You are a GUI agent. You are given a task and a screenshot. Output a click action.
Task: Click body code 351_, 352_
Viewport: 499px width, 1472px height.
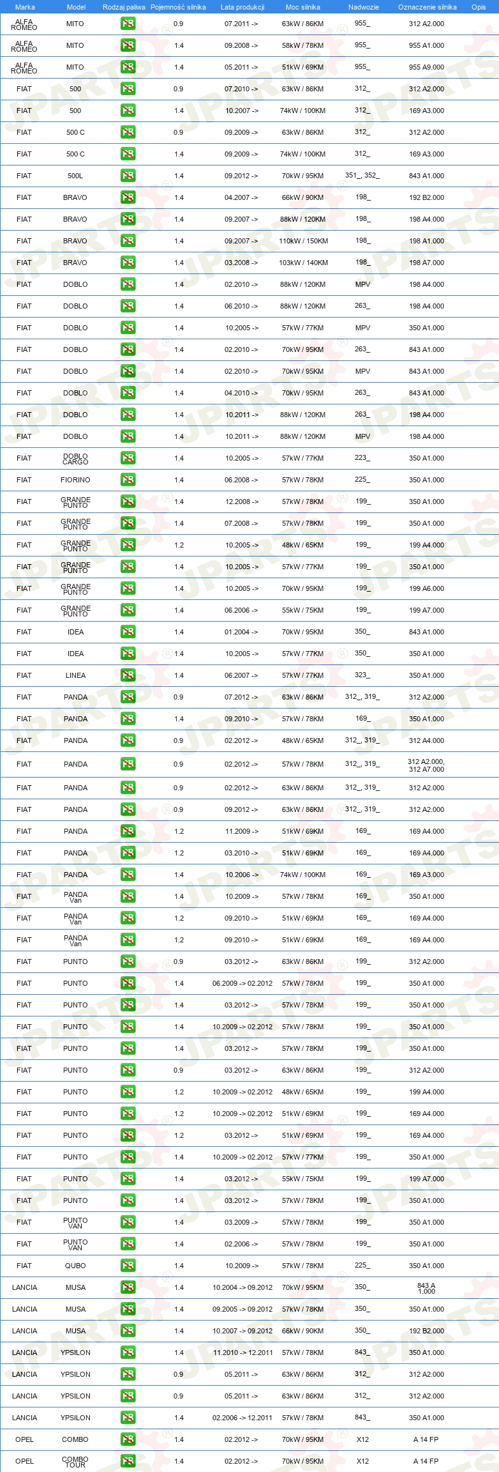click(362, 175)
